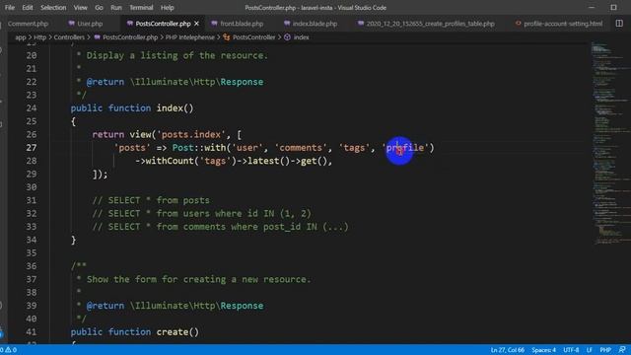Click the 'profile' string on line 27
This screenshot has width=631, height=355.
tap(405, 148)
